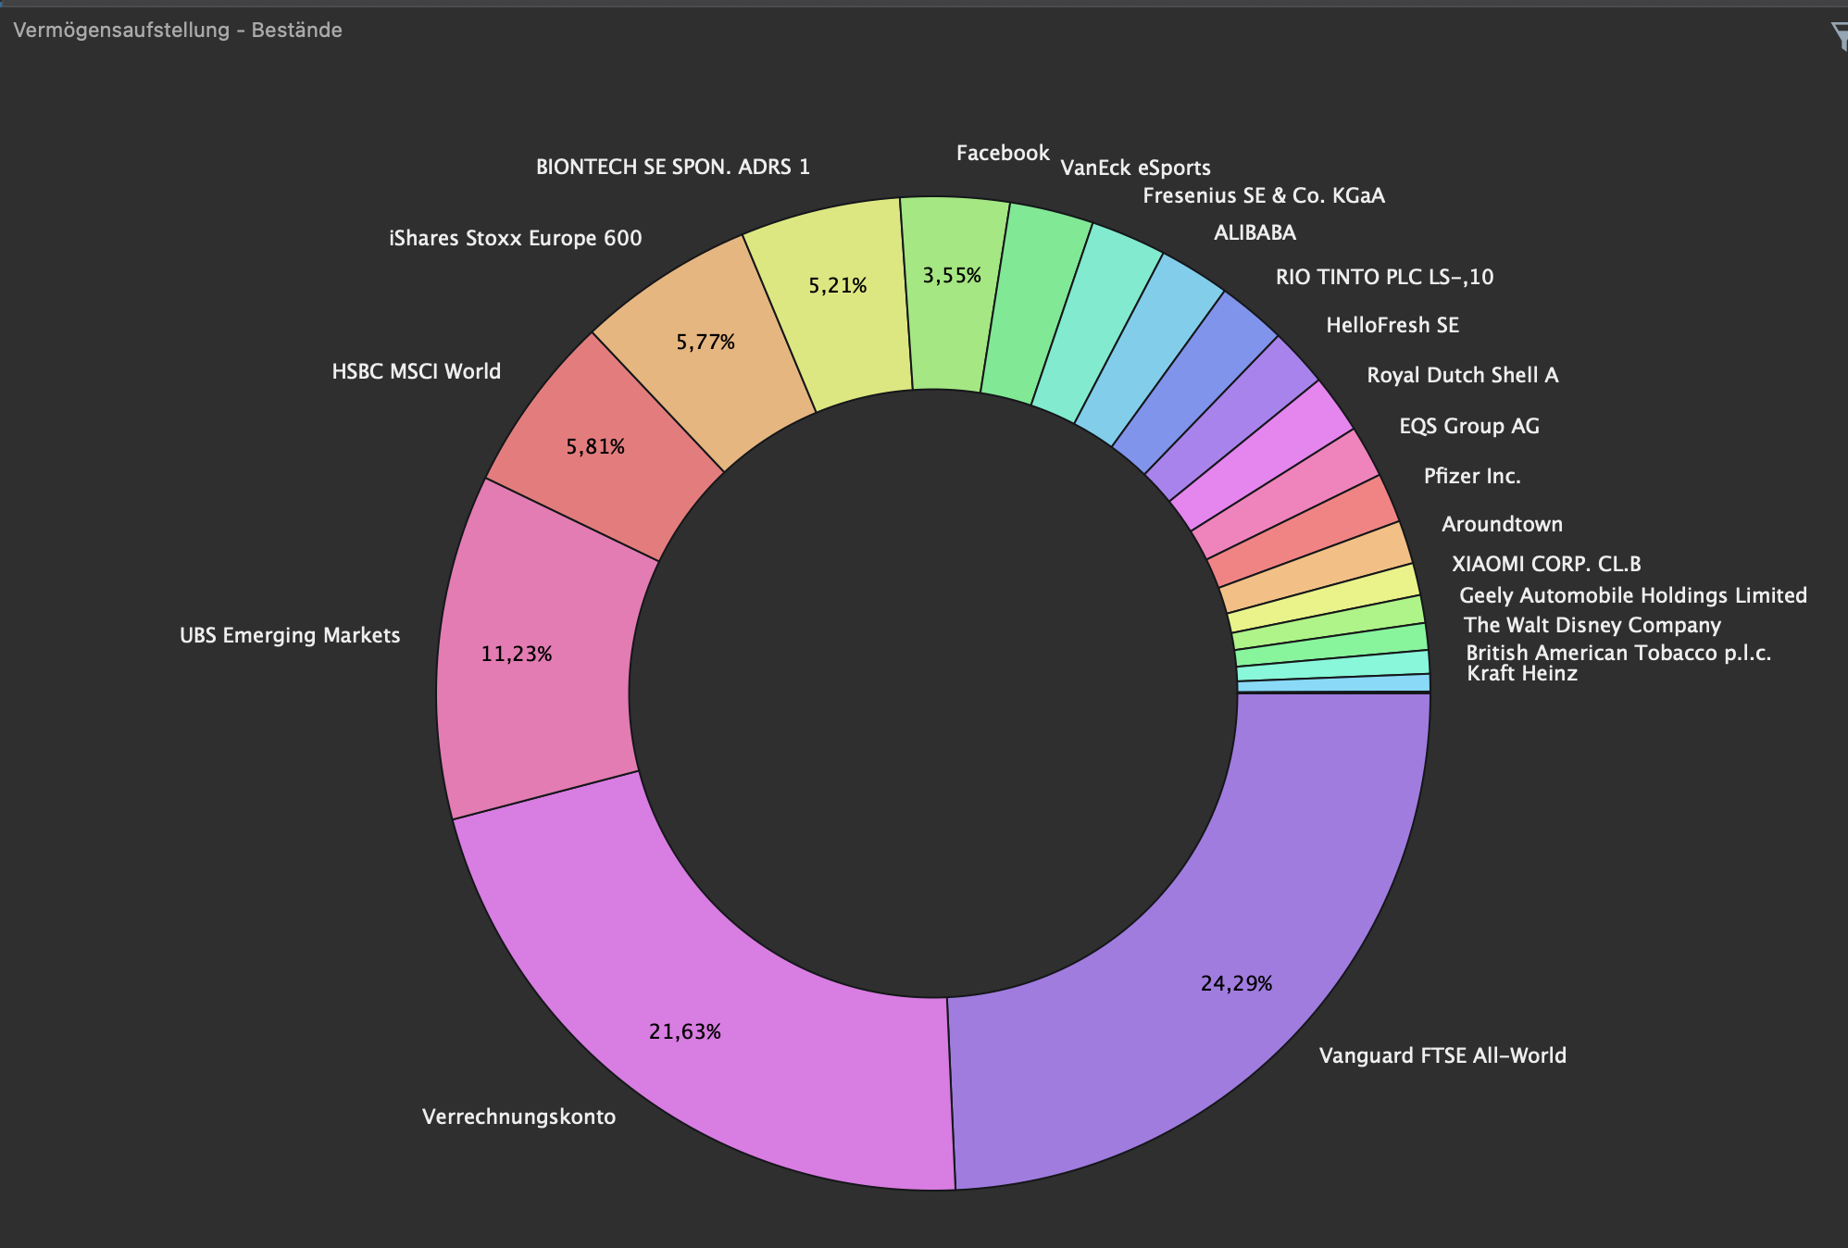Click the VanEck eSports label

tap(1135, 168)
